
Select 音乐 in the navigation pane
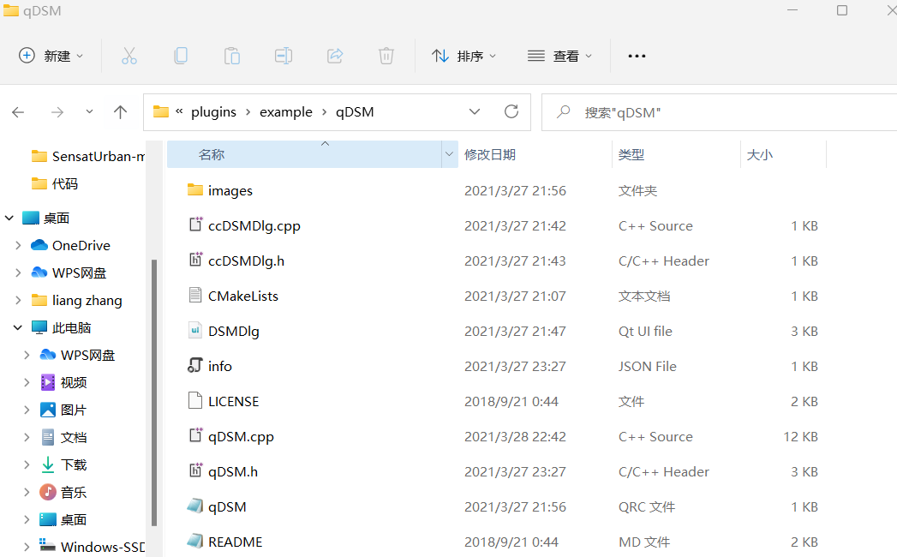[63, 493]
